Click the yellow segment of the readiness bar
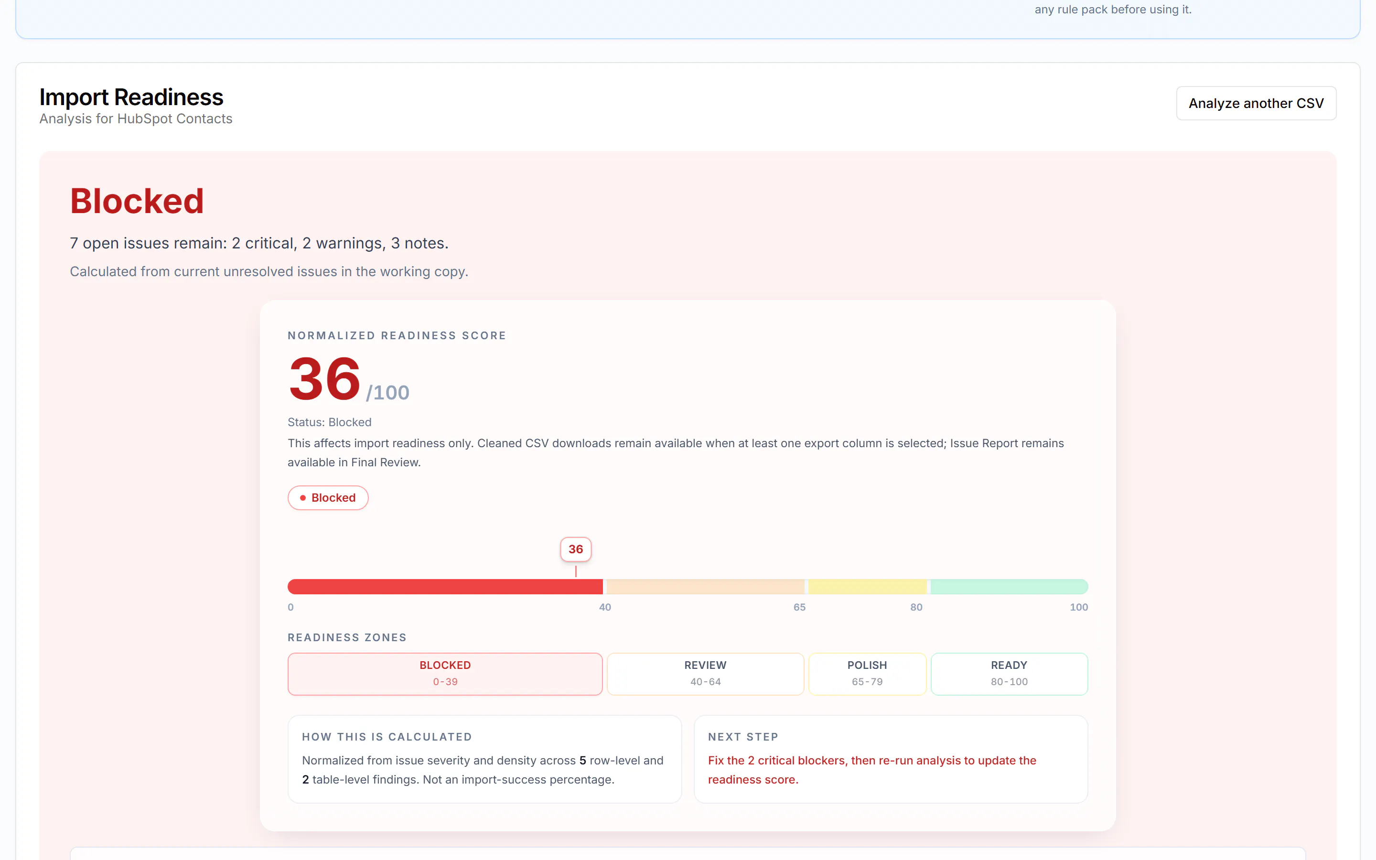This screenshot has height=860, width=1376. pyautogui.click(x=867, y=586)
